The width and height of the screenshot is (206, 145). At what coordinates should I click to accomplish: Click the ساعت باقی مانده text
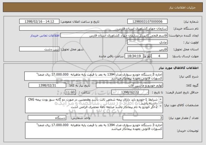[111, 56]
